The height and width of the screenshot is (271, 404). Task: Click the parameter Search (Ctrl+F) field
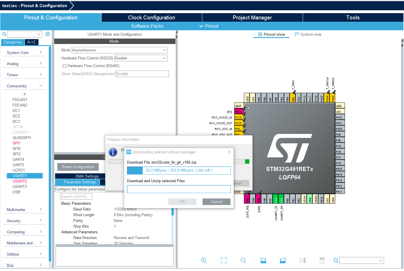(x=76, y=196)
